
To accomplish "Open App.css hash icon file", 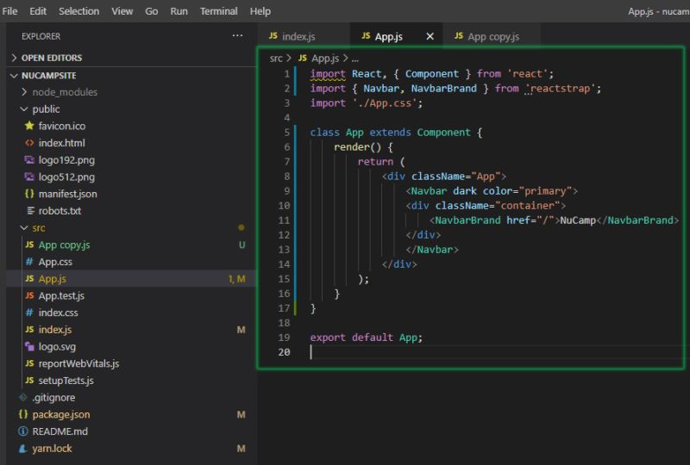I will [x=29, y=262].
